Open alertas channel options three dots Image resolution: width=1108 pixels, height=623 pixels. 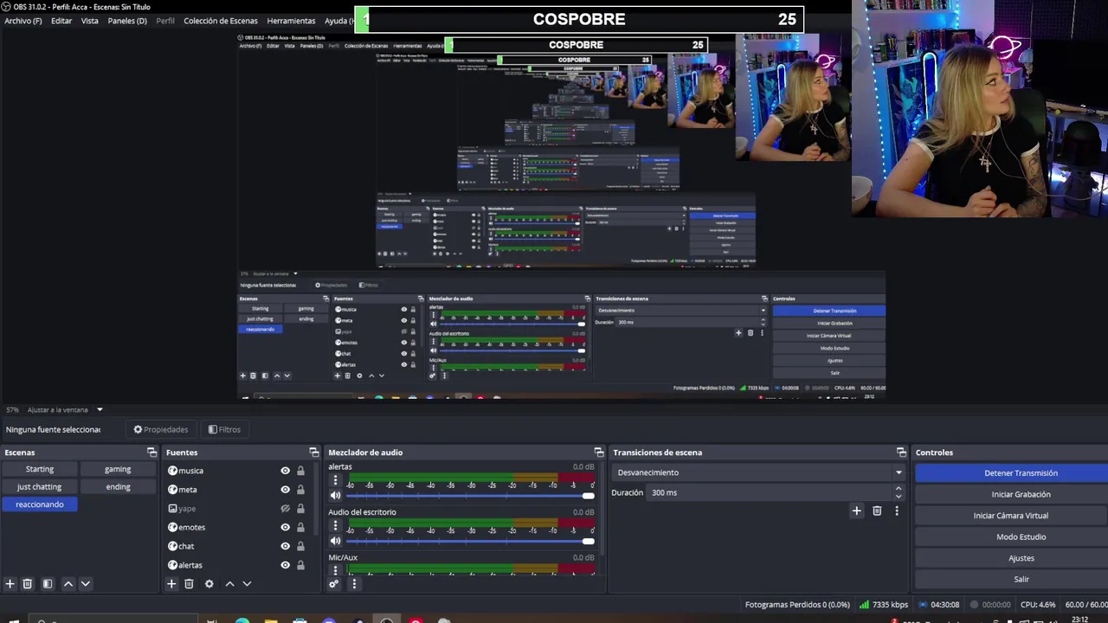tap(335, 480)
